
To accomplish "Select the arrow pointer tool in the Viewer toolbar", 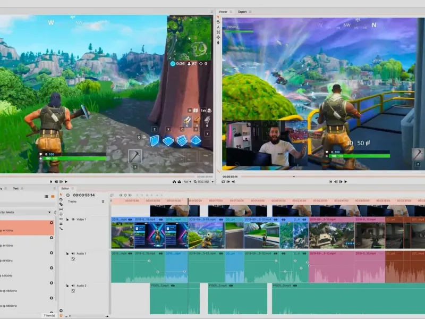I will (218, 17).
